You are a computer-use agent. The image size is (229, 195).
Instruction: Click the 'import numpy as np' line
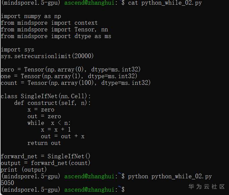[x=31, y=16]
